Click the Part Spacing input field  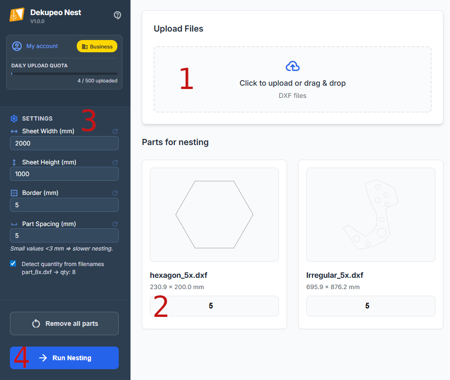[x=64, y=235]
